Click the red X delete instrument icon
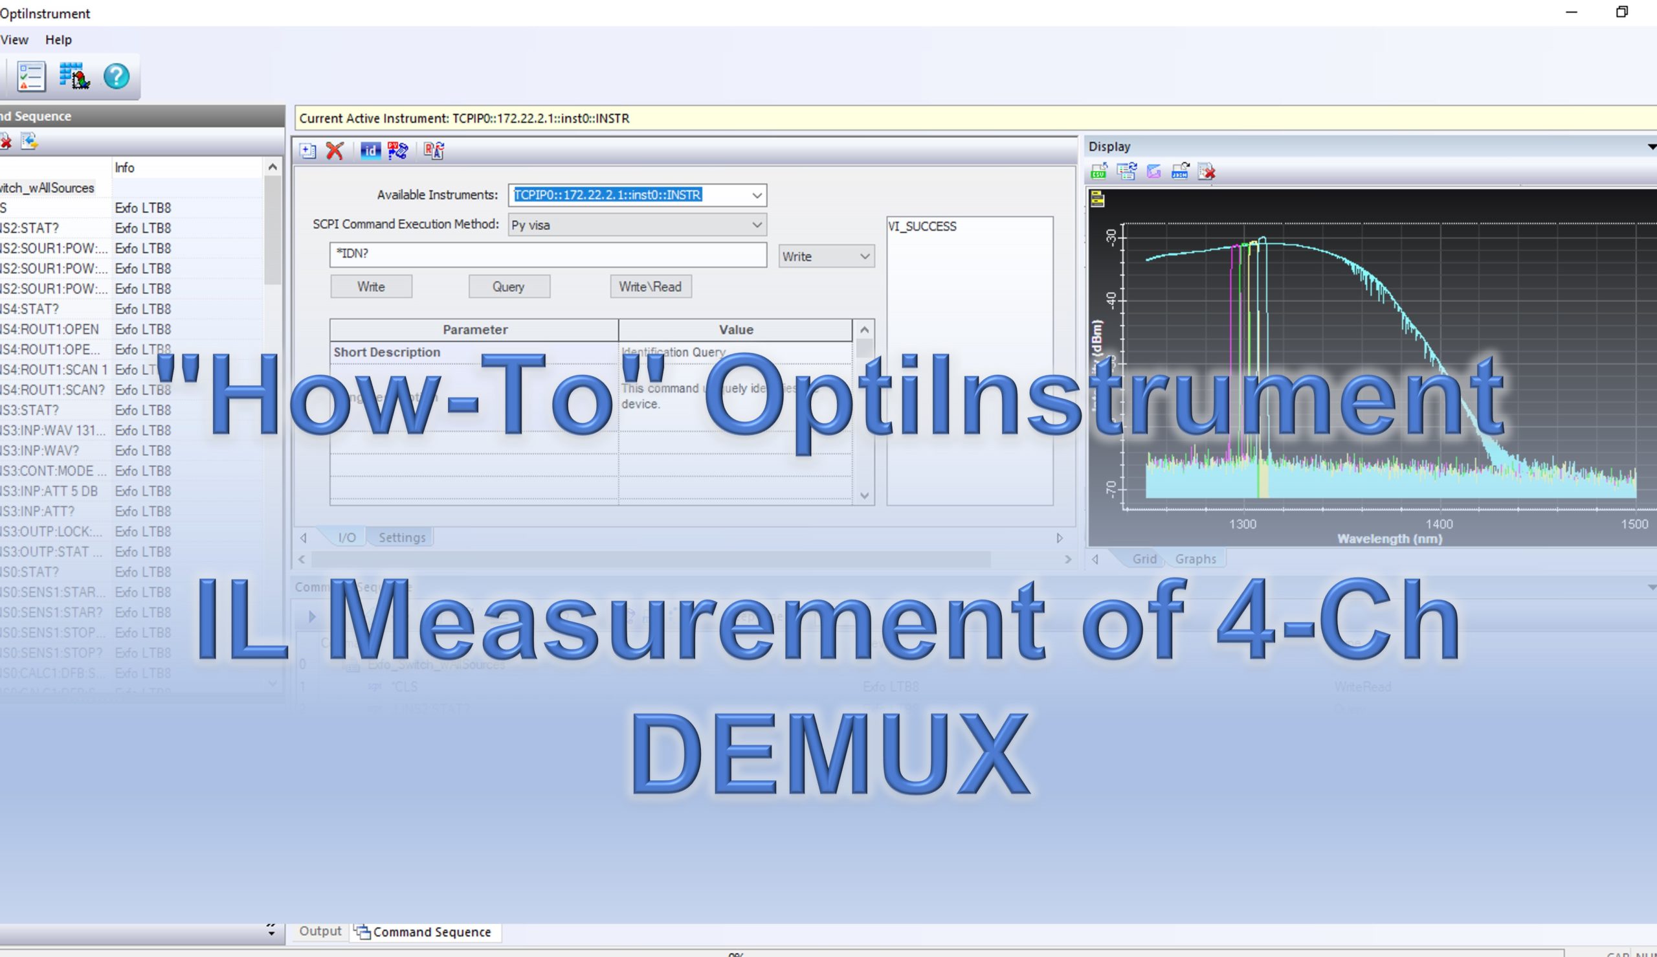This screenshot has height=957, width=1657. pyautogui.click(x=335, y=150)
